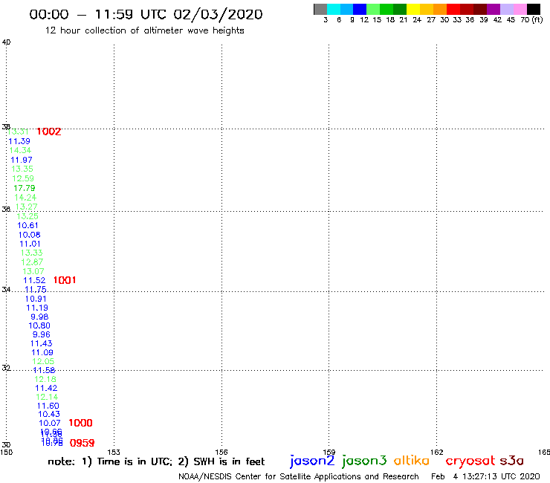Select the 13.35 wave height value

(x=22, y=169)
